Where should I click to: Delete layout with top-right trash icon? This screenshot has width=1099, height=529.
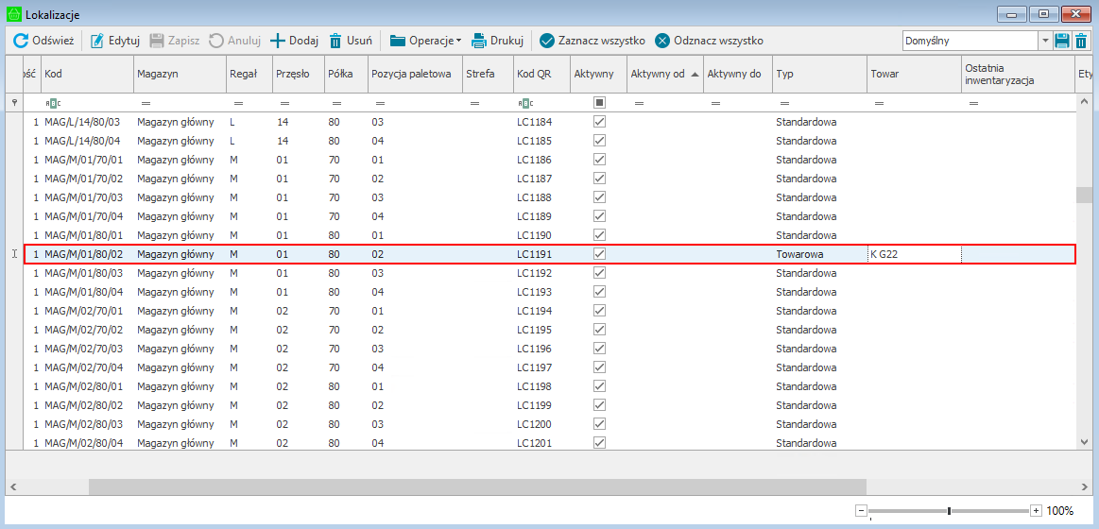[x=1081, y=41]
